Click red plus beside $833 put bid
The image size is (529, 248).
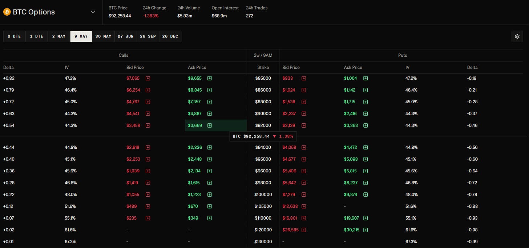(x=304, y=78)
